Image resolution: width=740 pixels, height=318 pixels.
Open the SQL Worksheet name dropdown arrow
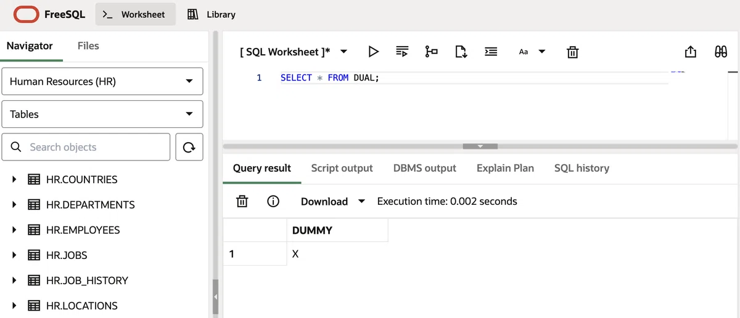click(343, 52)
